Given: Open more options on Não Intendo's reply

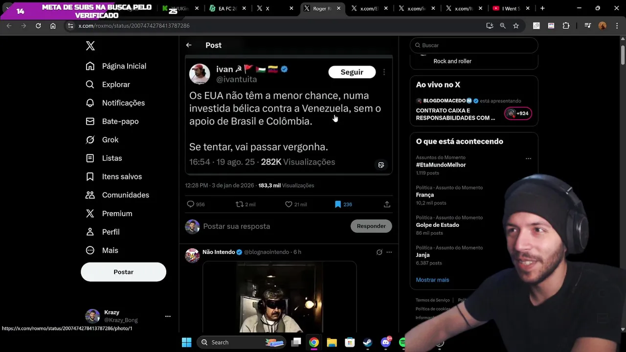Looking at the screenshot, I should [x=389, y=252].
